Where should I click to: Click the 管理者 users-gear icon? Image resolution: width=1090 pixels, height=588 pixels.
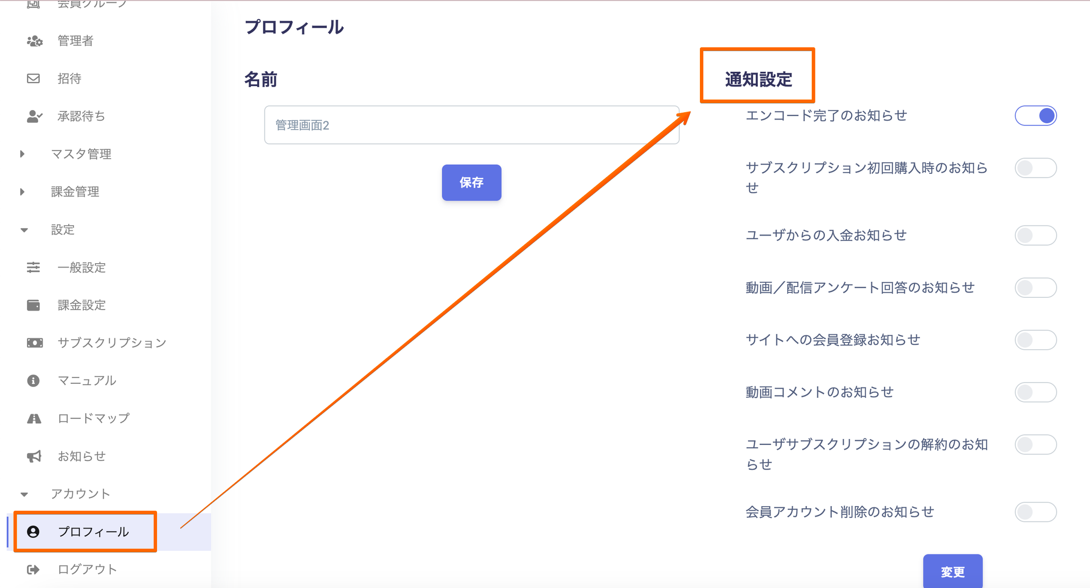pyautogui.click(x=35, y=41)
